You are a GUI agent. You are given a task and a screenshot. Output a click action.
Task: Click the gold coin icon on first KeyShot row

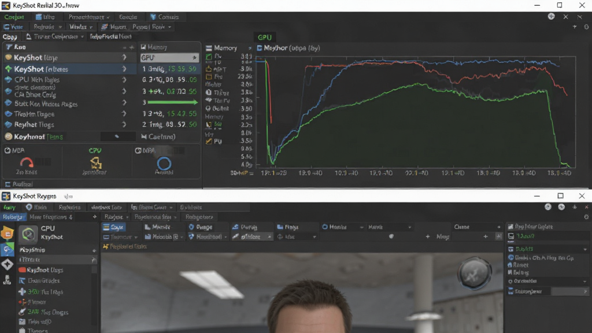point(8,58)
